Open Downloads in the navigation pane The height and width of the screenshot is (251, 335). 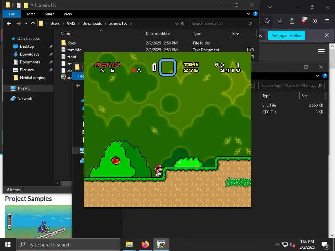(x=29, y=54)
